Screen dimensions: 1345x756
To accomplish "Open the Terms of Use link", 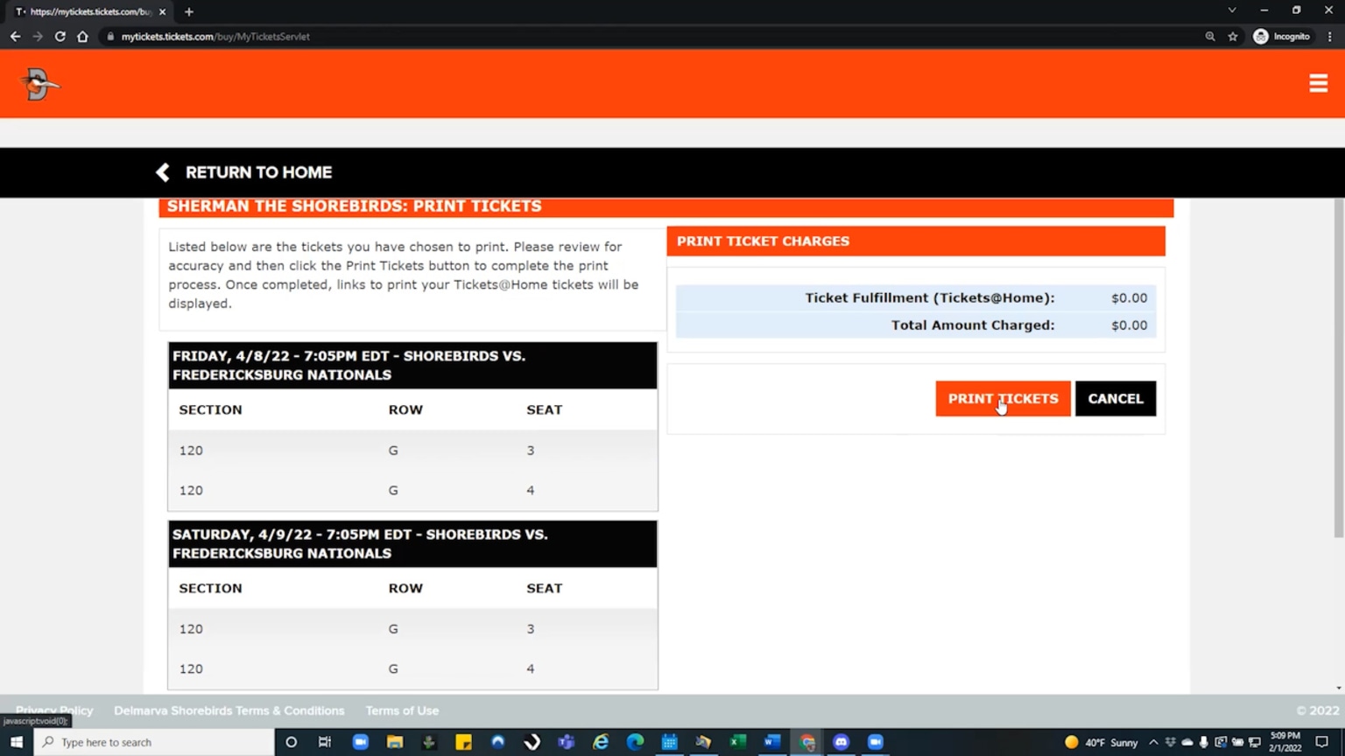I will tap(402, 710).
